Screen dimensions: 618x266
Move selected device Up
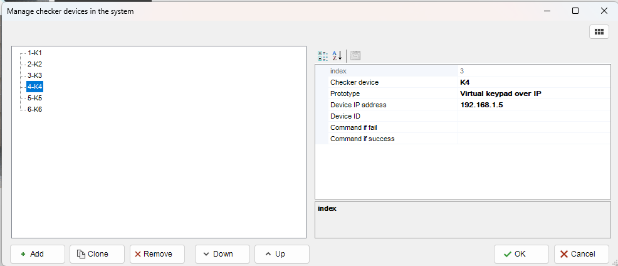coord(281,254)
